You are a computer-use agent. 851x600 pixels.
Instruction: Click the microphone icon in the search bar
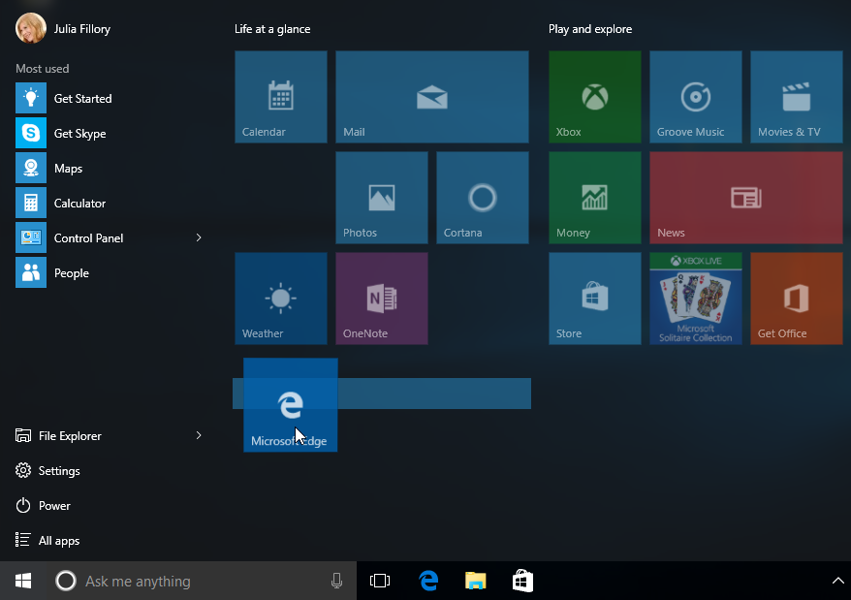(x=336, y=580)
